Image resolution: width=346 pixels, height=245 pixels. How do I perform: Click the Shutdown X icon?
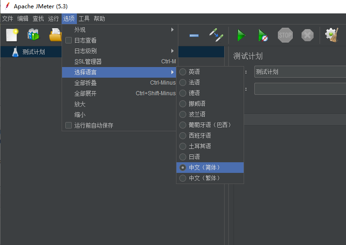click(308, 35)
